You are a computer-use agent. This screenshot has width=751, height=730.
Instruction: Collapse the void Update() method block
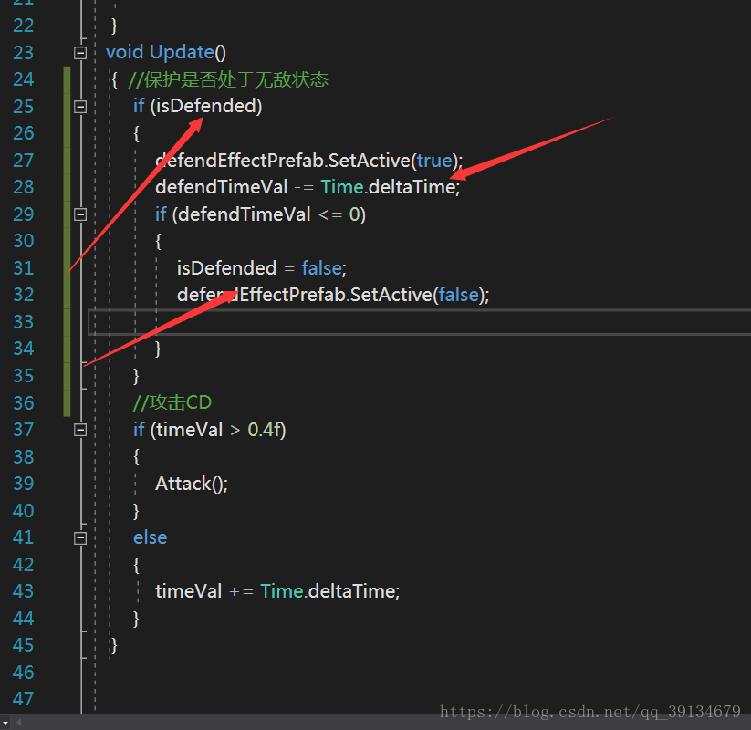pyautogui.click(x=80, y=52)
